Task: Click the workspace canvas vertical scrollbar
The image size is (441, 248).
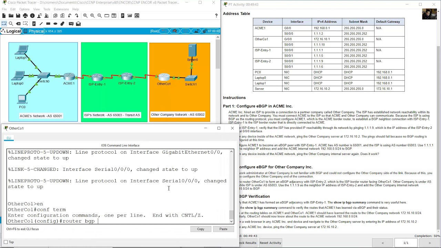Action: point(217,79)
